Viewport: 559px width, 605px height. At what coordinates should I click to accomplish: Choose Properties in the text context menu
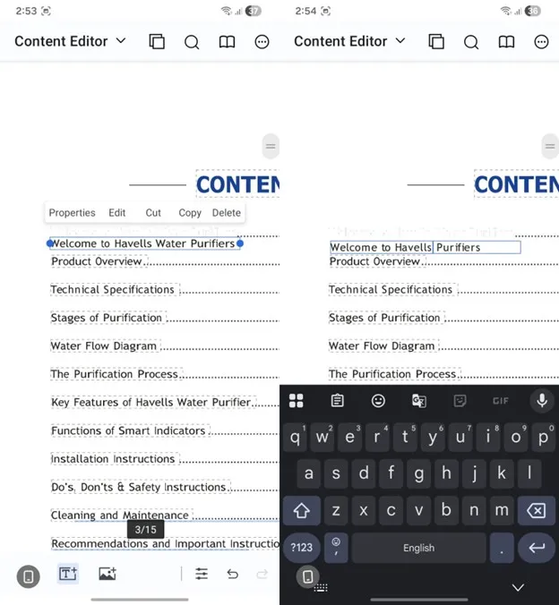point(72,213)
